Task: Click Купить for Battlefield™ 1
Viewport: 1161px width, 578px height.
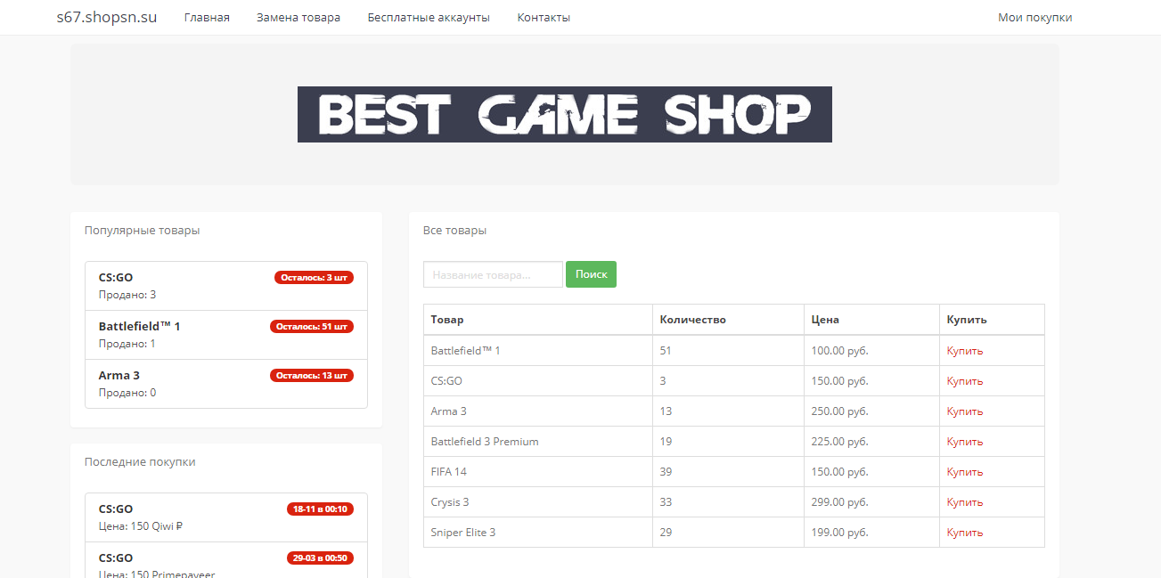Action: tap(965, 351)
